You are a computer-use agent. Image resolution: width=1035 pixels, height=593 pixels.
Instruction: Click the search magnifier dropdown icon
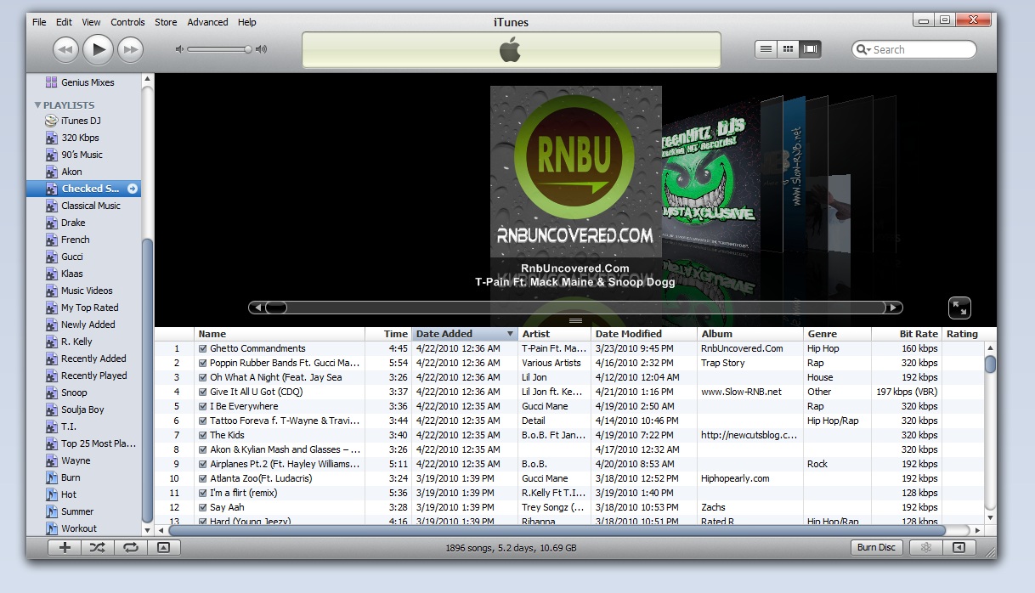863,50
